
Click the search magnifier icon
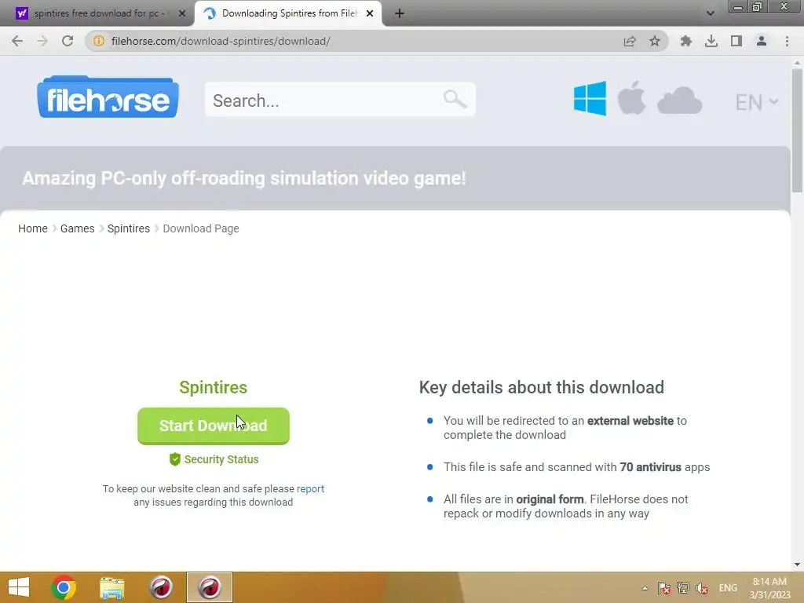pos(455,99)
